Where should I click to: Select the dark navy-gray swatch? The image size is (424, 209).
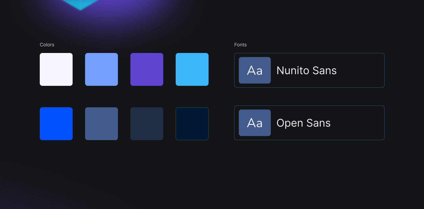click(x=147, y=124)
